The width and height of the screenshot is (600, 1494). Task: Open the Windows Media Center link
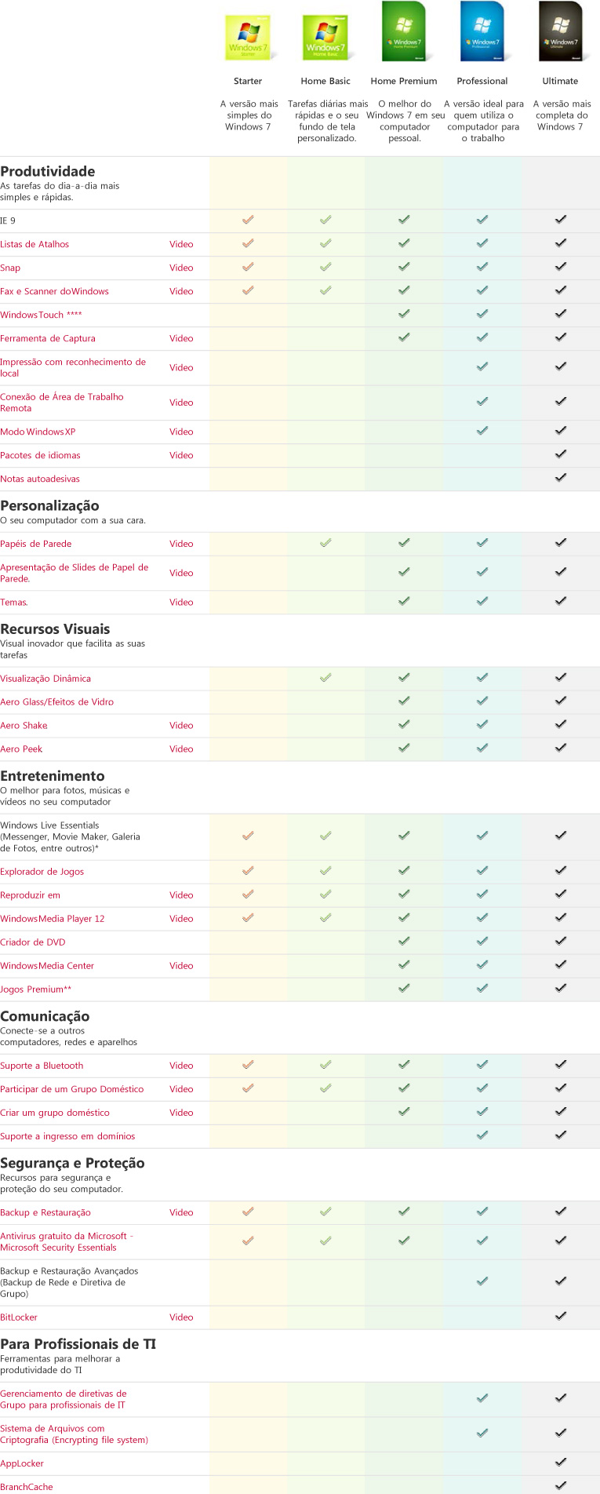pos(47,966)
